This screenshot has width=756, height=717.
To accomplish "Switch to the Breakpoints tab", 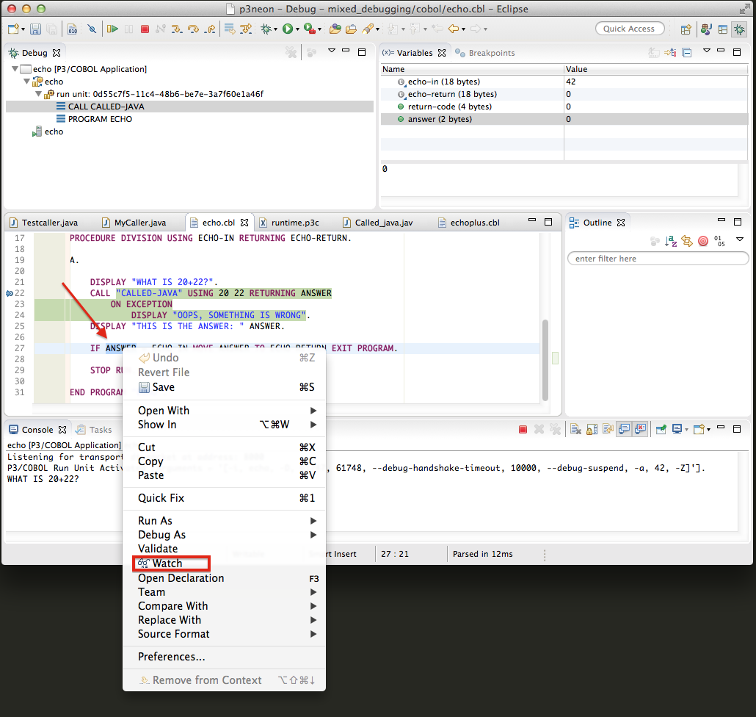I will click(485, 53).
